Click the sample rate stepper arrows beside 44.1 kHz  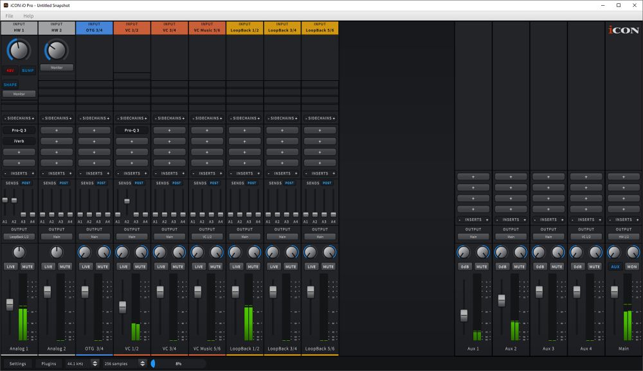pyautogui.click(x=95, y=363)
